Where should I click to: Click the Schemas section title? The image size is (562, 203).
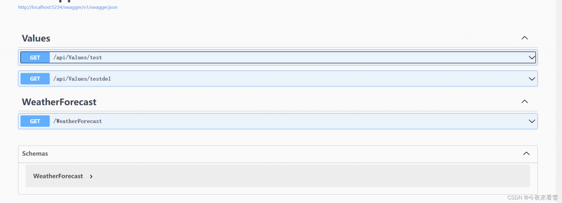pyautogui.click(x=35, y=154)
